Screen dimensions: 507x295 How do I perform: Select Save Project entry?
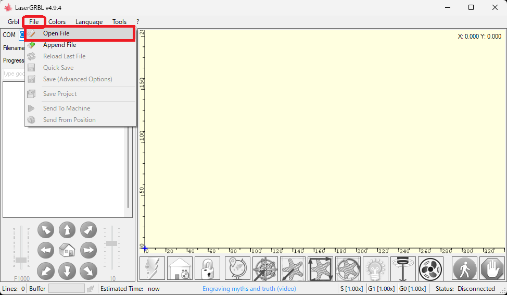(x=80, y=94)
